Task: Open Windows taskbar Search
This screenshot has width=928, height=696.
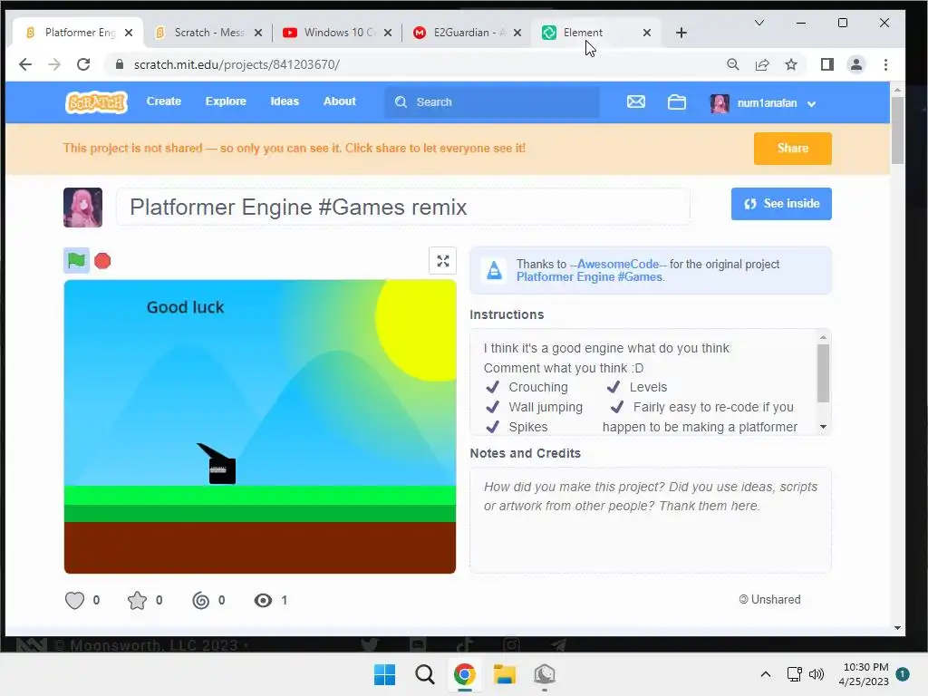Action: point(424,674)
